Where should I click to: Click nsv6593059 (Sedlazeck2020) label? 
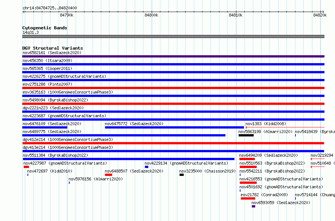coord(281,203)
